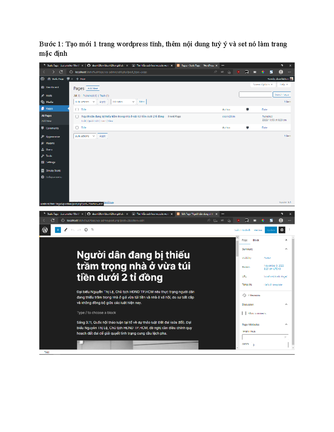This screenshot has height=432, width=334.
Task: Click Add New next to Pages heading
Action: [93, 88]
